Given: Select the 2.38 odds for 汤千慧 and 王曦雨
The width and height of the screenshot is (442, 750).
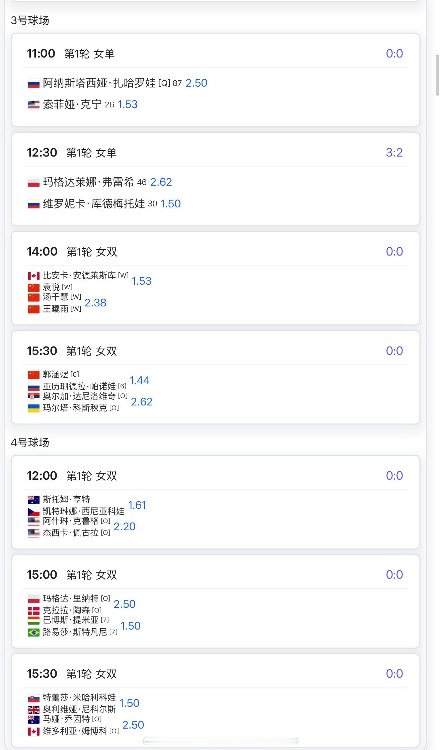Looking at the screenshot, I should (95, 303).
